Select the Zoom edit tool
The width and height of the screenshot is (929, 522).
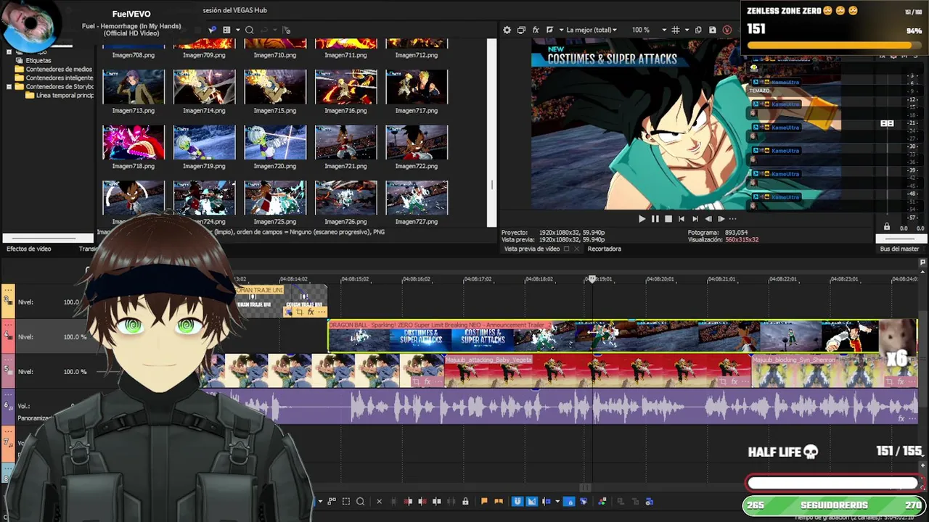click(360, 501)
